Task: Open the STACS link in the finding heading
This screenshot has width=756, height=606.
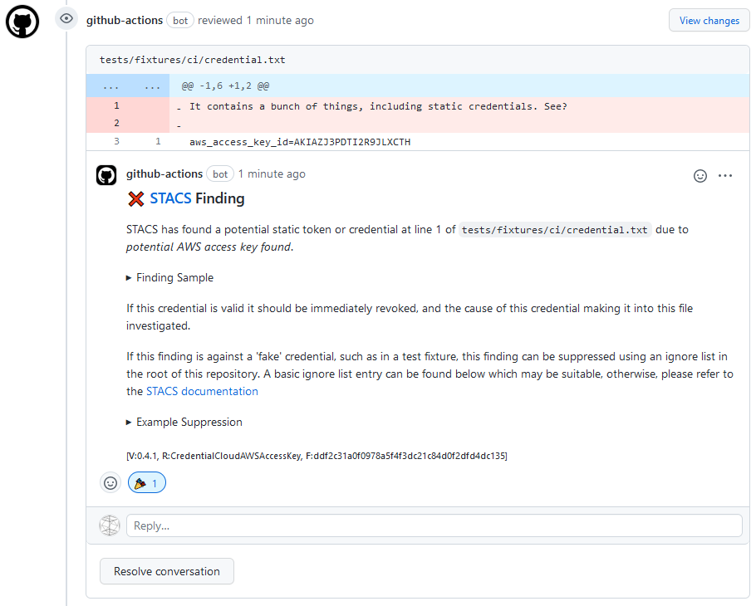Action: 170,198
